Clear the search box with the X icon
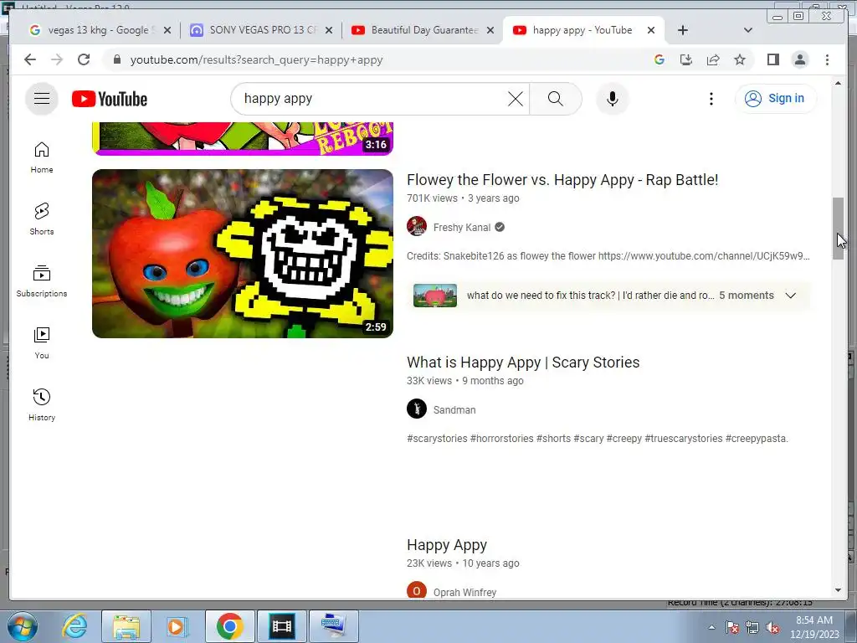 click(515, 99)
